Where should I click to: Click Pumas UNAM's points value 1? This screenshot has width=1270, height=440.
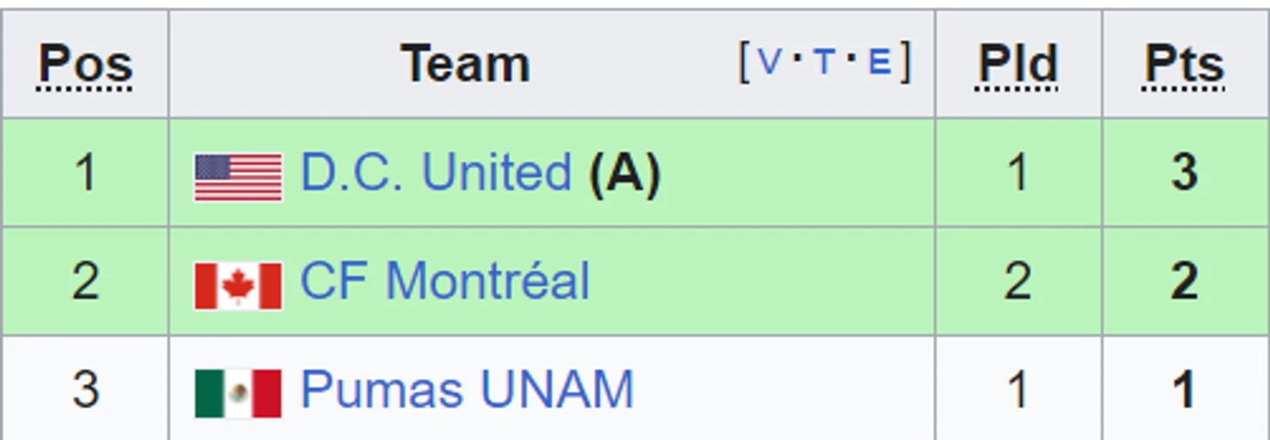pos(1185,389)
